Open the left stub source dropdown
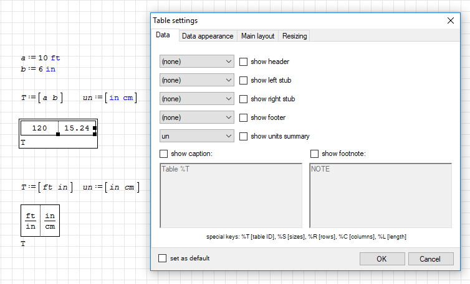 (196, 81)
